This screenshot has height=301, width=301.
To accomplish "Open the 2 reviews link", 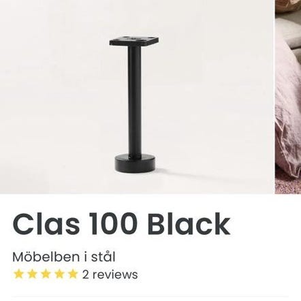I will 110,274.
